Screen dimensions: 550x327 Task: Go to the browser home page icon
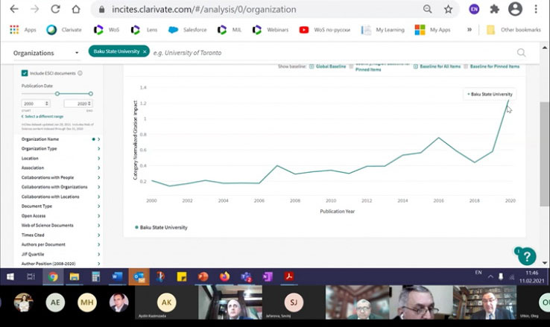76,10
